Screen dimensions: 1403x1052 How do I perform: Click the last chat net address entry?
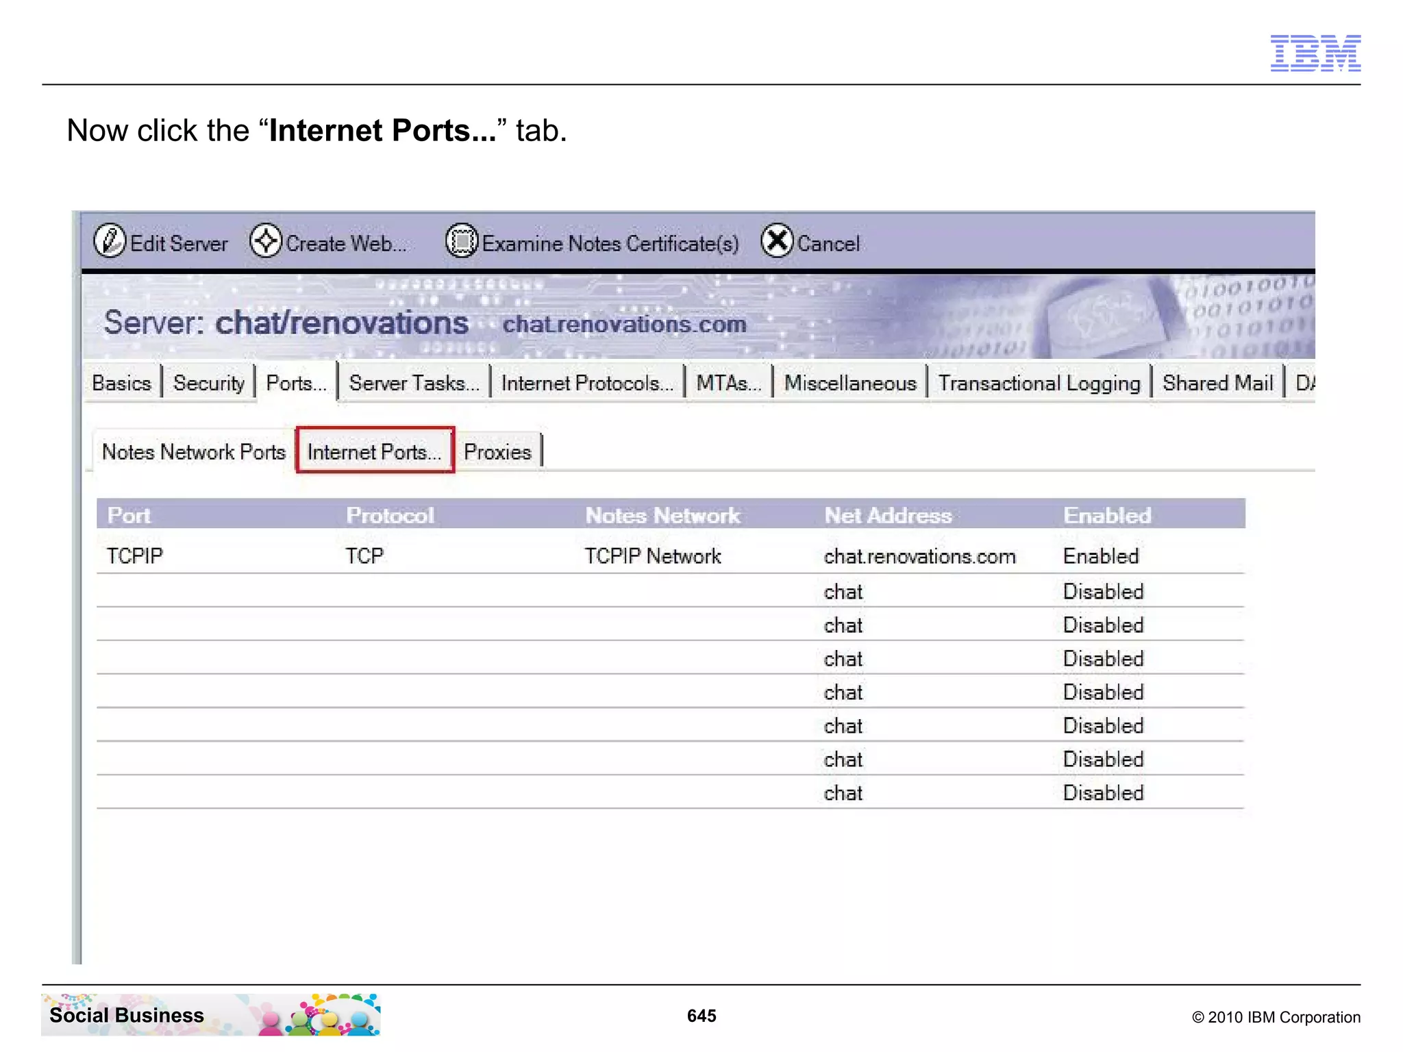coord(843,792)
